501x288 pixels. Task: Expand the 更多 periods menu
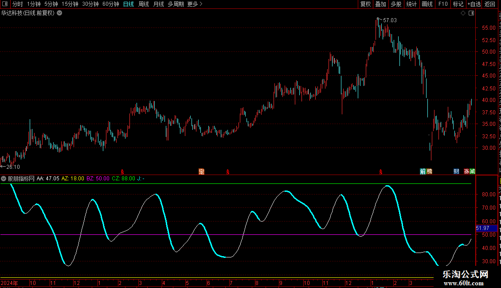tap(195, 4)
